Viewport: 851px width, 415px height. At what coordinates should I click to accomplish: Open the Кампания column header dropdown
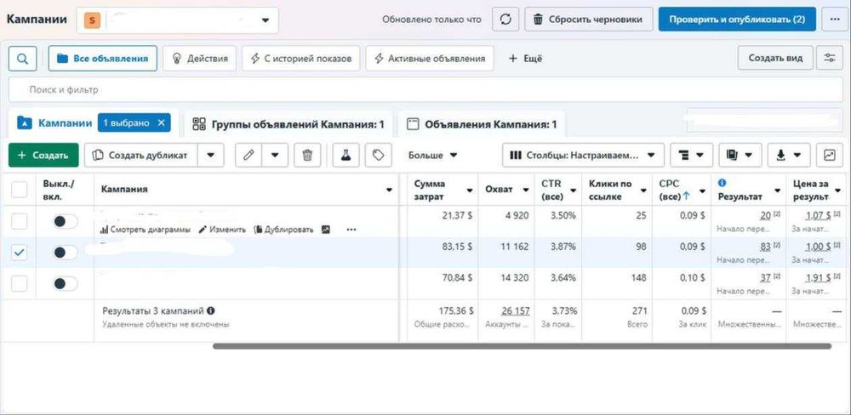click(389, 190)
